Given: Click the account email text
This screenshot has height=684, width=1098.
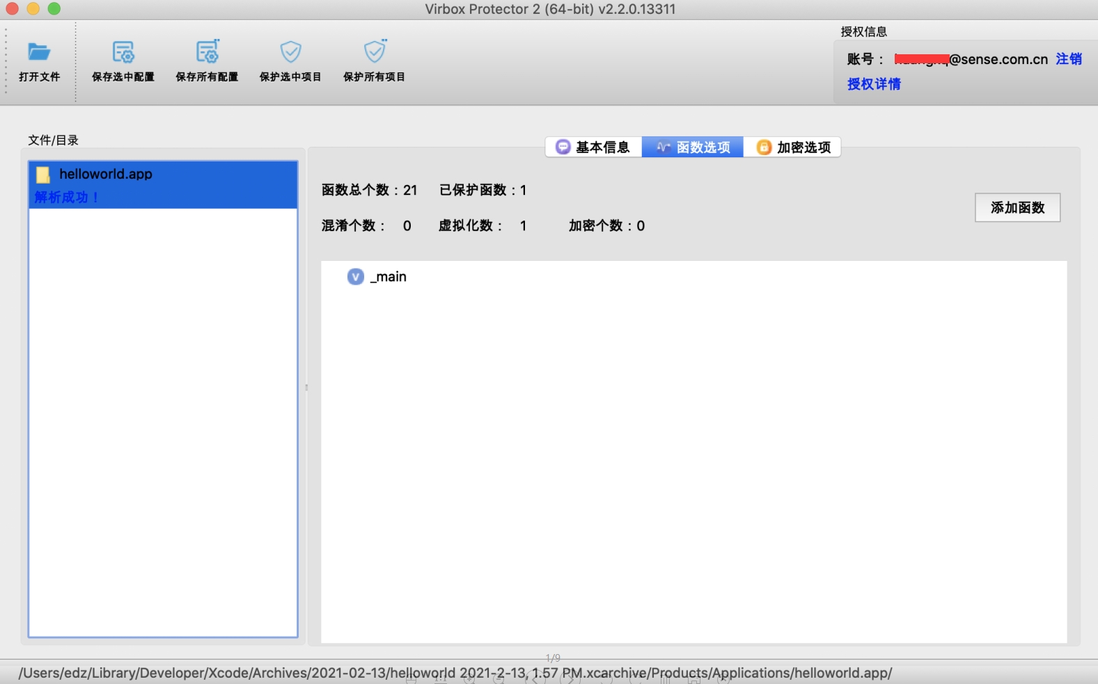Looking at the screenshot, I should pyautogui.click(x=971, y=59).
